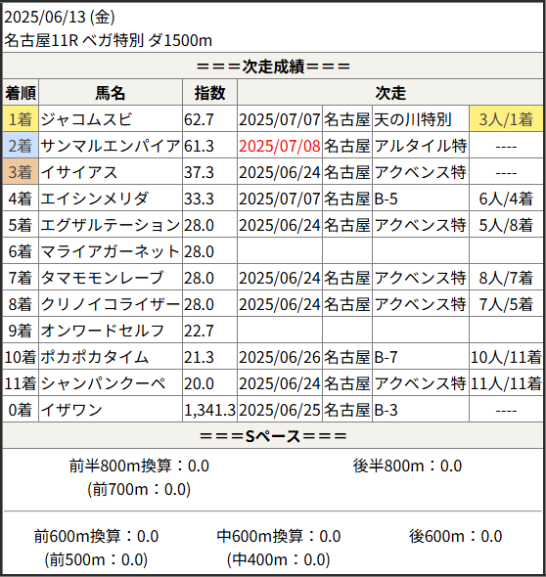
Task: Click horse name マライアガーネット
Action: tap(111, 251)
